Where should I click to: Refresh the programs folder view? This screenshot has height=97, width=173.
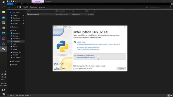(x=147, y=7)
